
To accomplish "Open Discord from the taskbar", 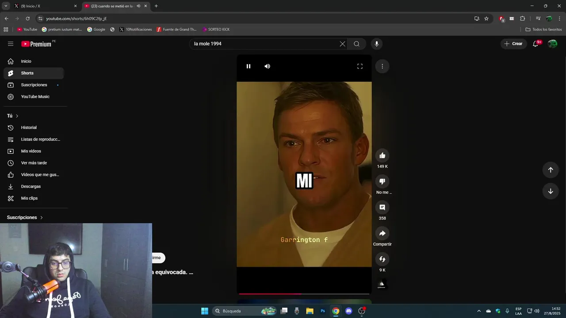I will 349,311.
